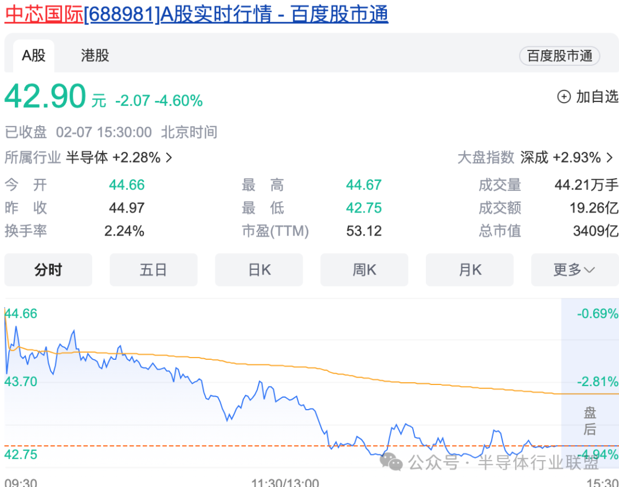Select the 分时 chart view
The width and height of the screenshot is (619, 487).
coord(48,270)
